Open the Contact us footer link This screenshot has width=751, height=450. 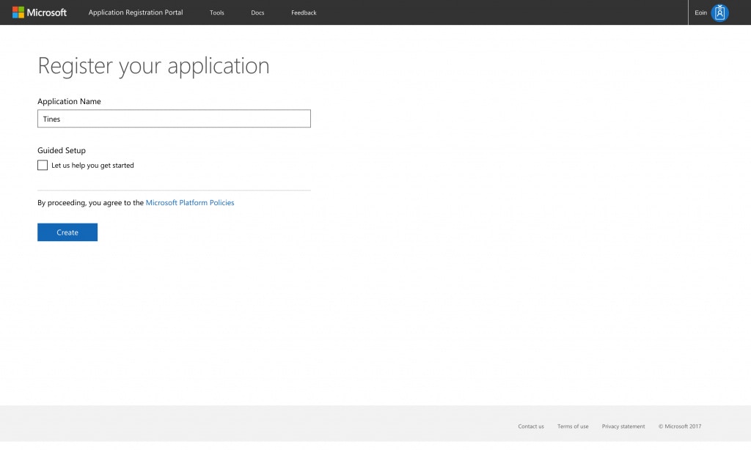tap(531, 427)
